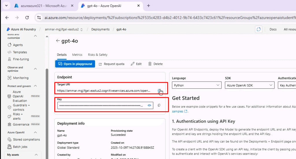Click Request quota link

112,64
